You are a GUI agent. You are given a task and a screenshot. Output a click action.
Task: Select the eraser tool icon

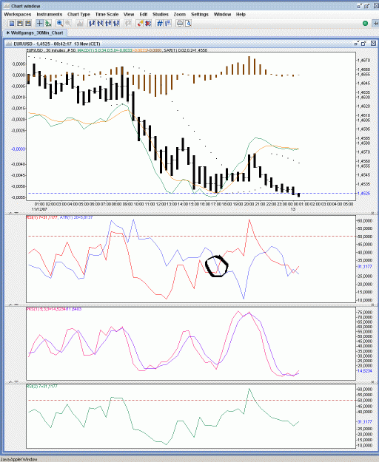pos(140,23)
